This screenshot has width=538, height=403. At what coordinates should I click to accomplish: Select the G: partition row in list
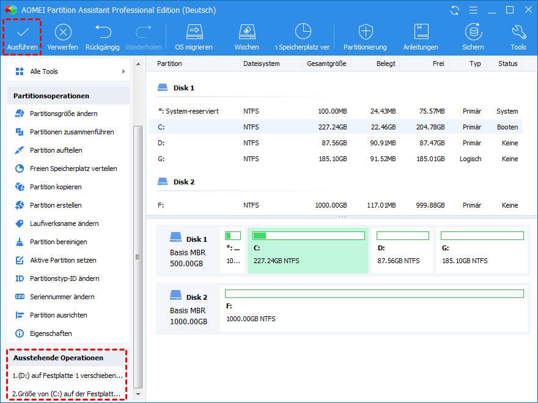(x=336, y=159)
